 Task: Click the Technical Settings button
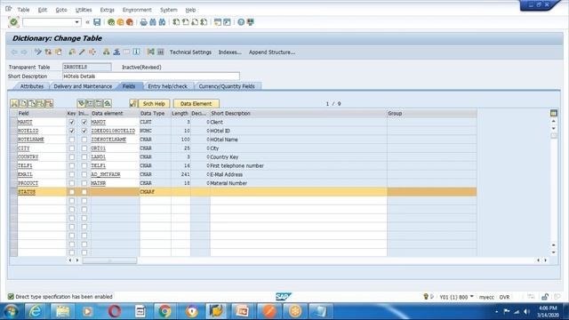point(190,52)
